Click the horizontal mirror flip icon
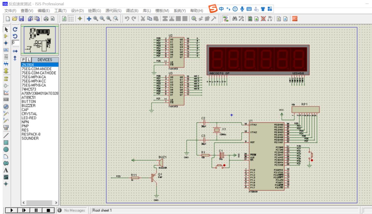 [x=15, y=51]
